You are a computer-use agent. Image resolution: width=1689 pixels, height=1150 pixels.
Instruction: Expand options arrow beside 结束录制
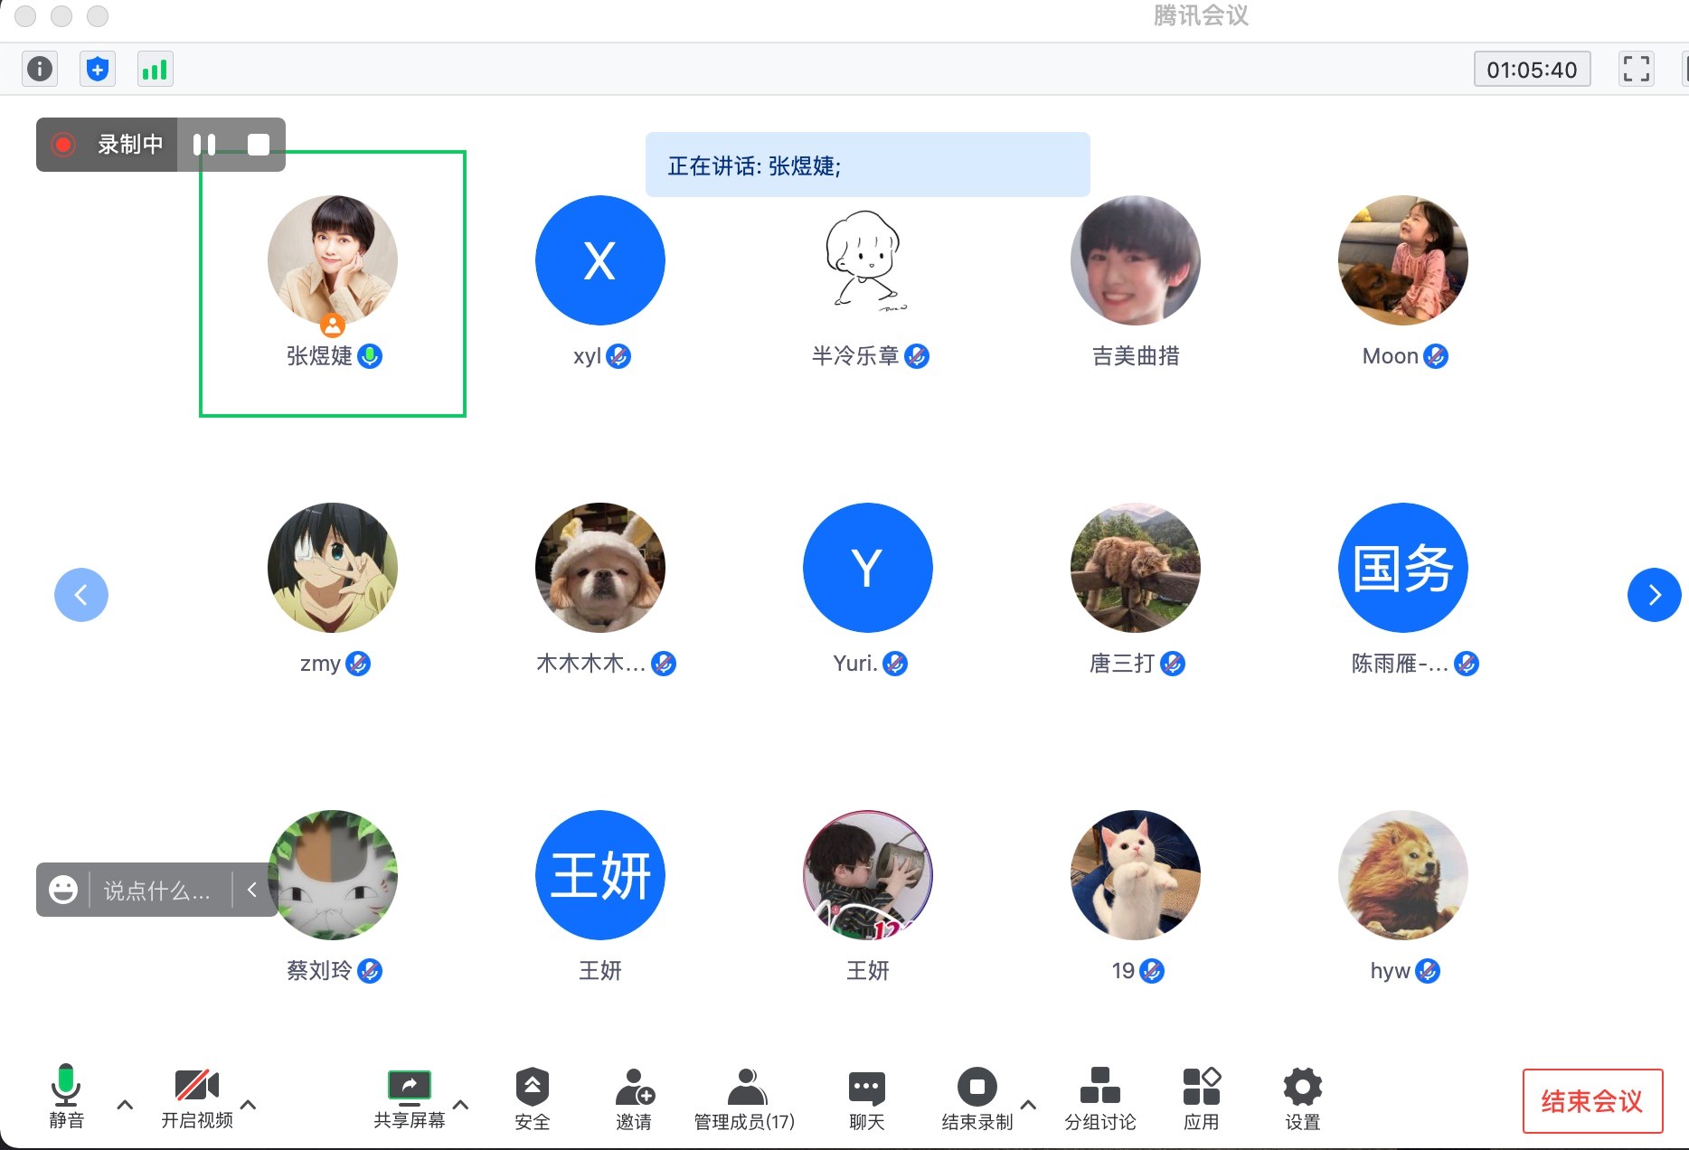pos(1028,1104)
